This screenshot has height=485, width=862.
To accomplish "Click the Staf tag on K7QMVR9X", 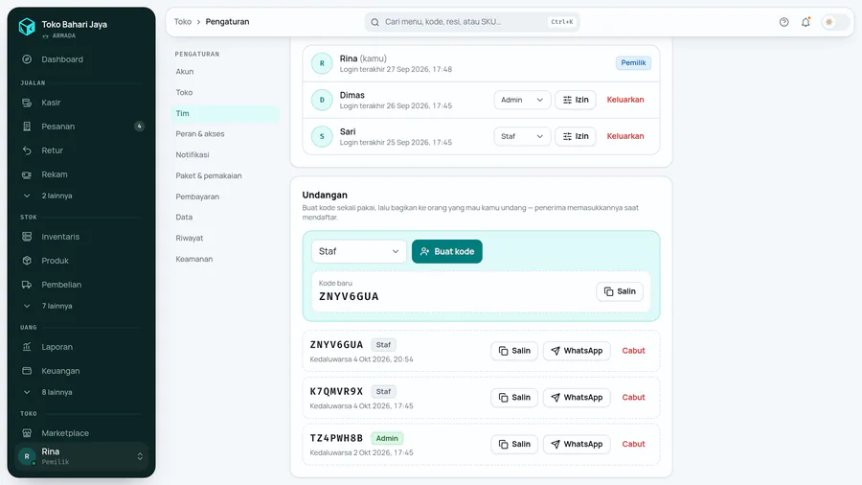I will 383,391.
